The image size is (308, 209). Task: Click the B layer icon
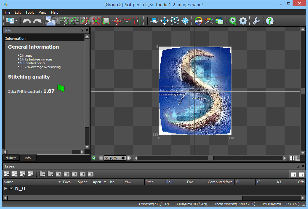(x=67, y=174)
